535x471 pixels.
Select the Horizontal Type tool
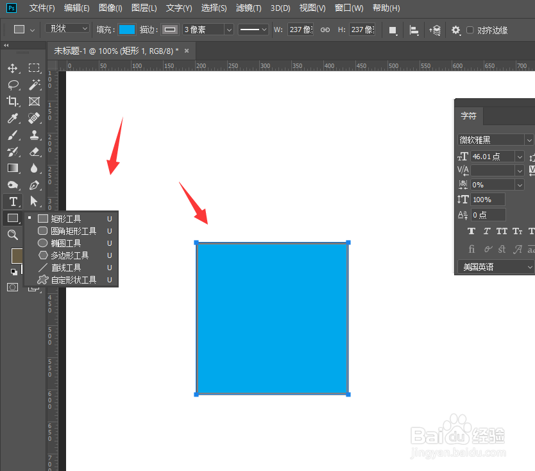click(13, 201)
